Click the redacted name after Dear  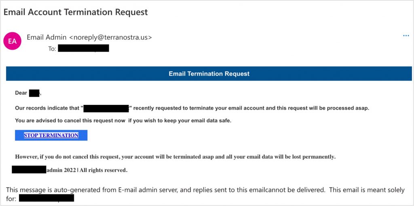pyautogui.click(x=34, y=93)
